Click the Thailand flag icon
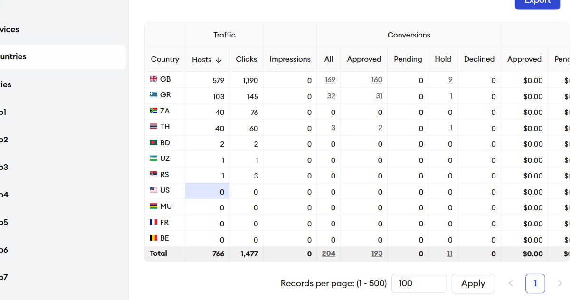The image size is (571, 300). coord(153,127)
